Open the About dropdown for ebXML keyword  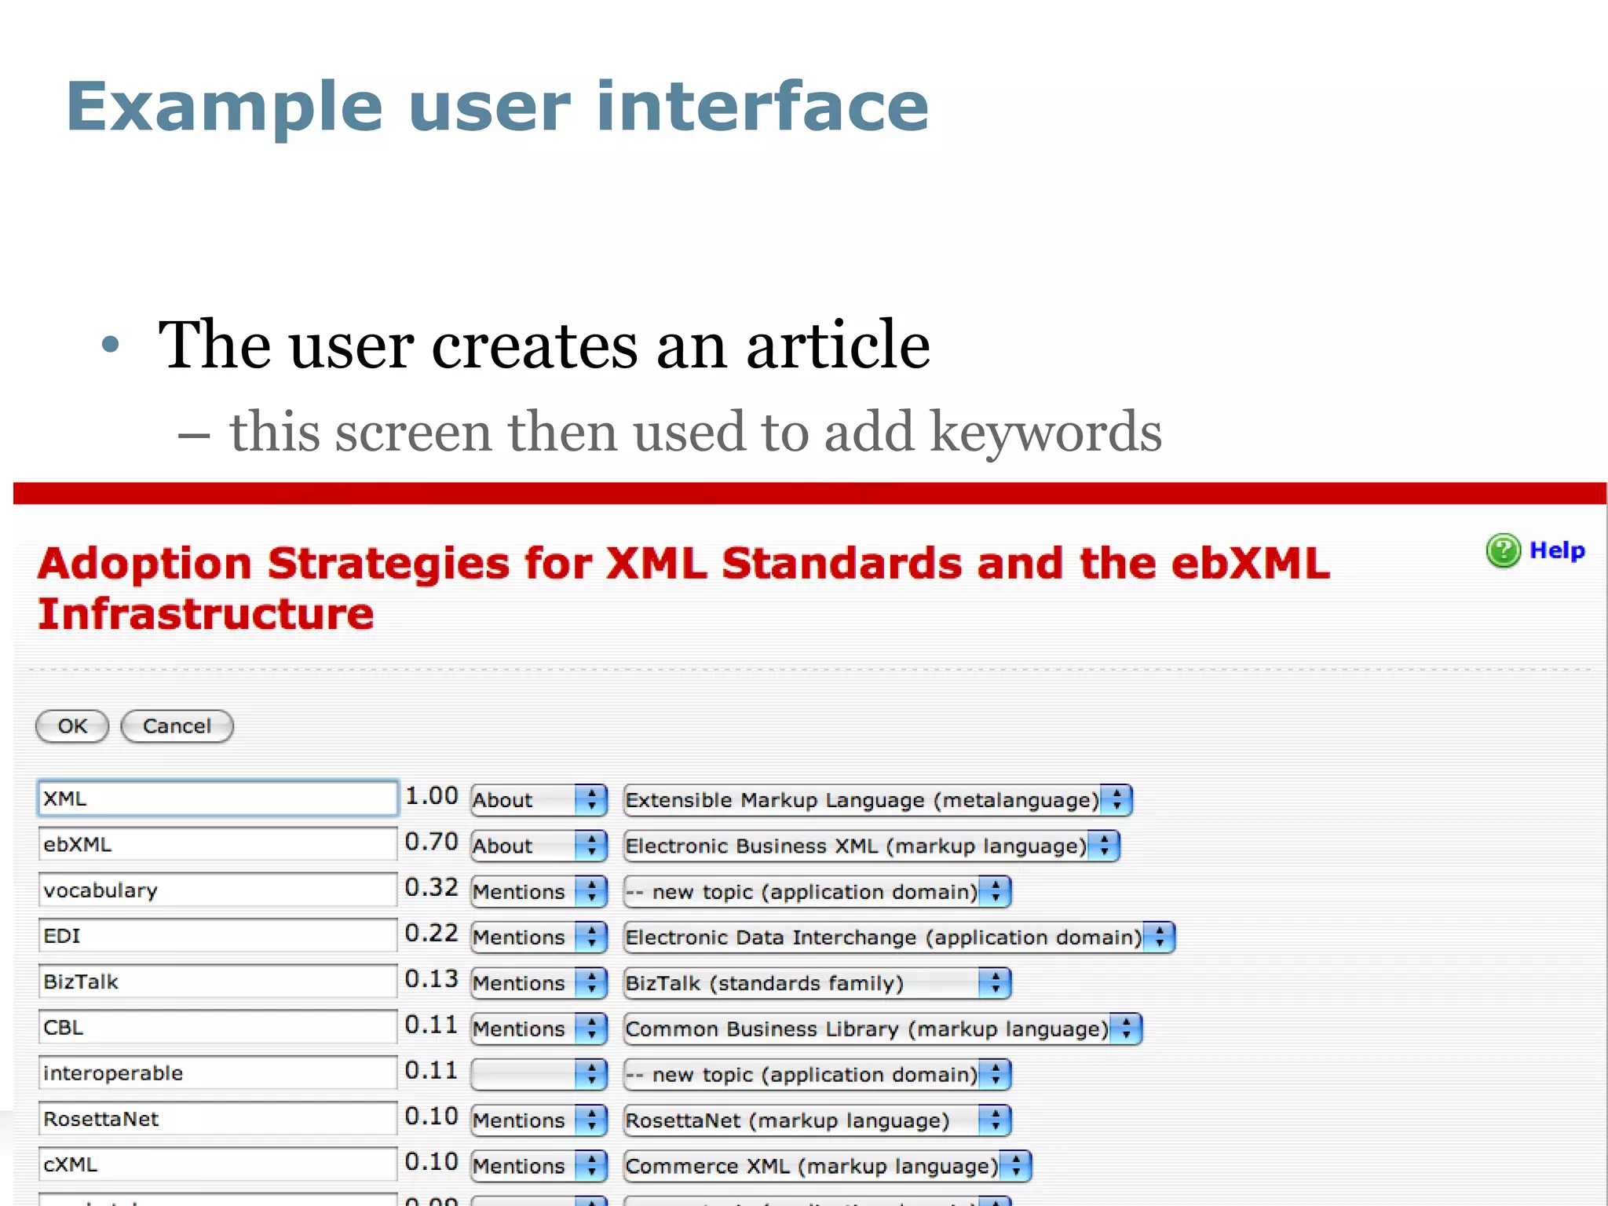tap(539, 846)
